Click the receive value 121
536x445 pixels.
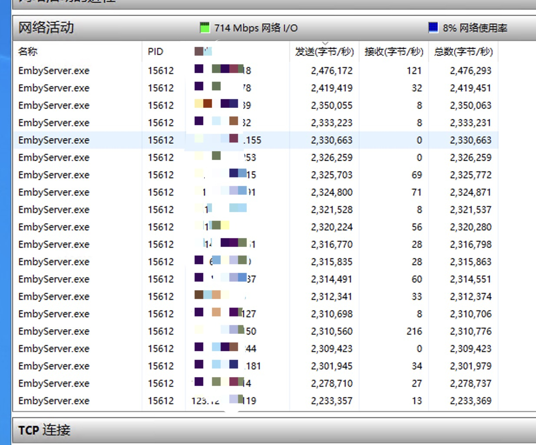[x=414, y=70]
